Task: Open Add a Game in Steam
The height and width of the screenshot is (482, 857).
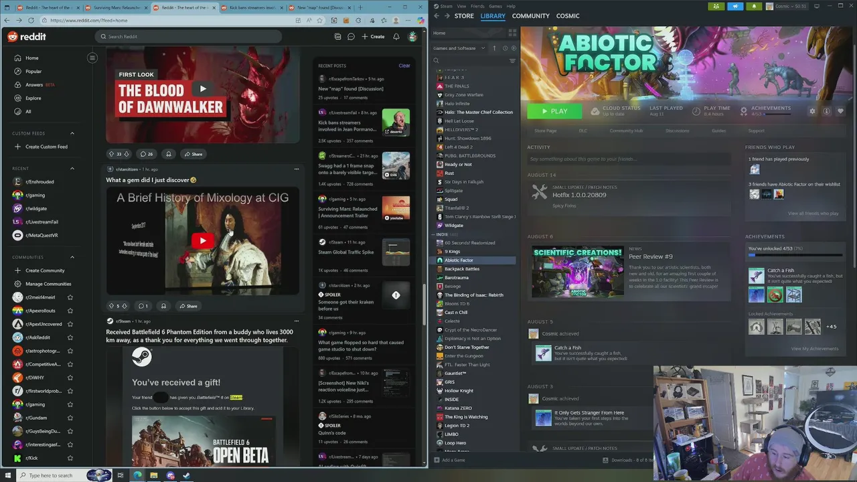Action: (x=449, y=460)
